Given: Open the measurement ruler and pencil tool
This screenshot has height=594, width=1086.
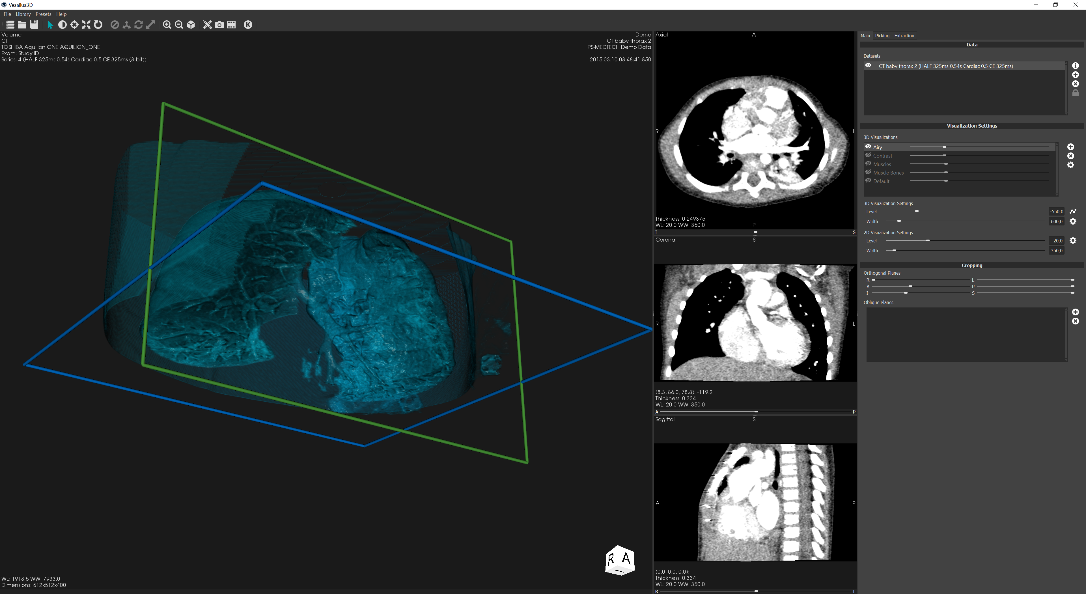Looking at the screenshot, I should (x=207, y=25).
